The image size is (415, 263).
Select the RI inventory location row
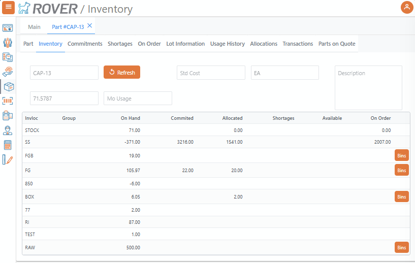coord(216,222)
